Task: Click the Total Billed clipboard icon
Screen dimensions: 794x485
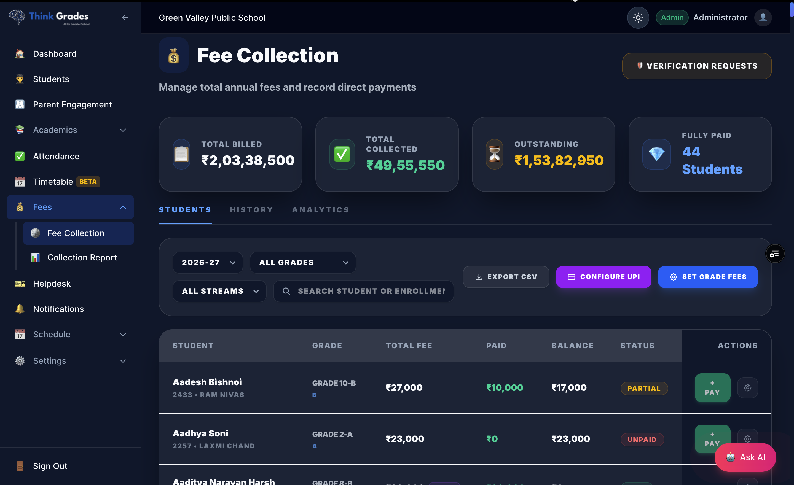Action: [181, 154]
